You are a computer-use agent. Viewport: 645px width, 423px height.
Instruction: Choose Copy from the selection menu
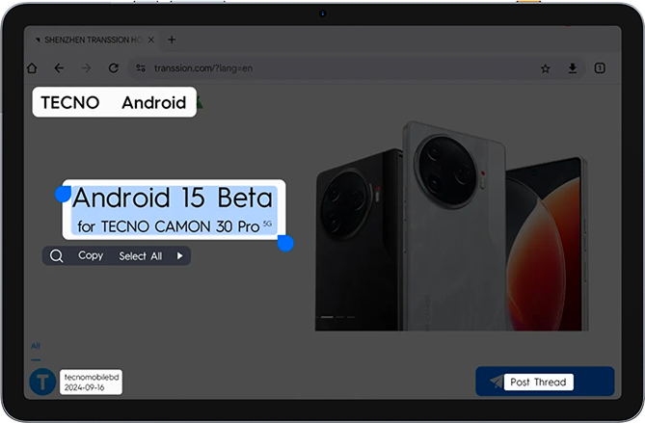[91, 256]
